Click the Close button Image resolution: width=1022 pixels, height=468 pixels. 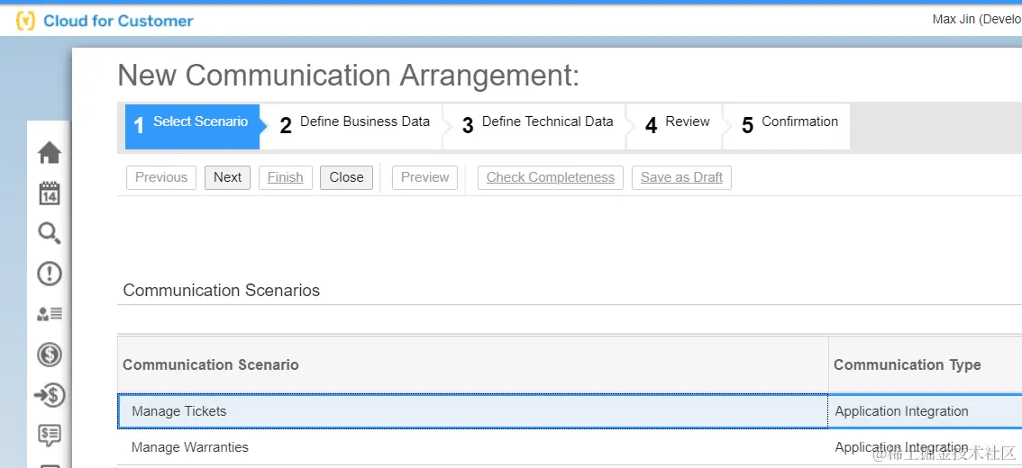tap(346, 177)
